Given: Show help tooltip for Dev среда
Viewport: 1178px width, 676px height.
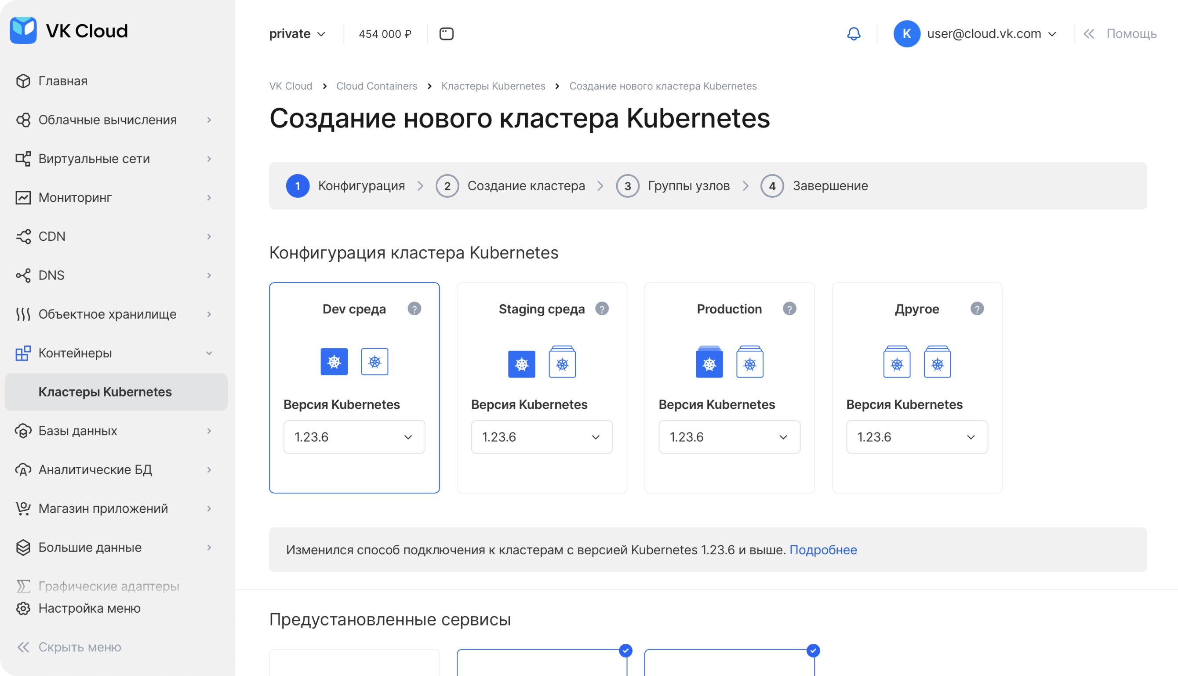Looking at the screenshot, I should 414,309.
